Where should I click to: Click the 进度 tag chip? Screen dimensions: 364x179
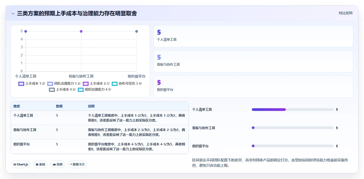click(57, 164)
